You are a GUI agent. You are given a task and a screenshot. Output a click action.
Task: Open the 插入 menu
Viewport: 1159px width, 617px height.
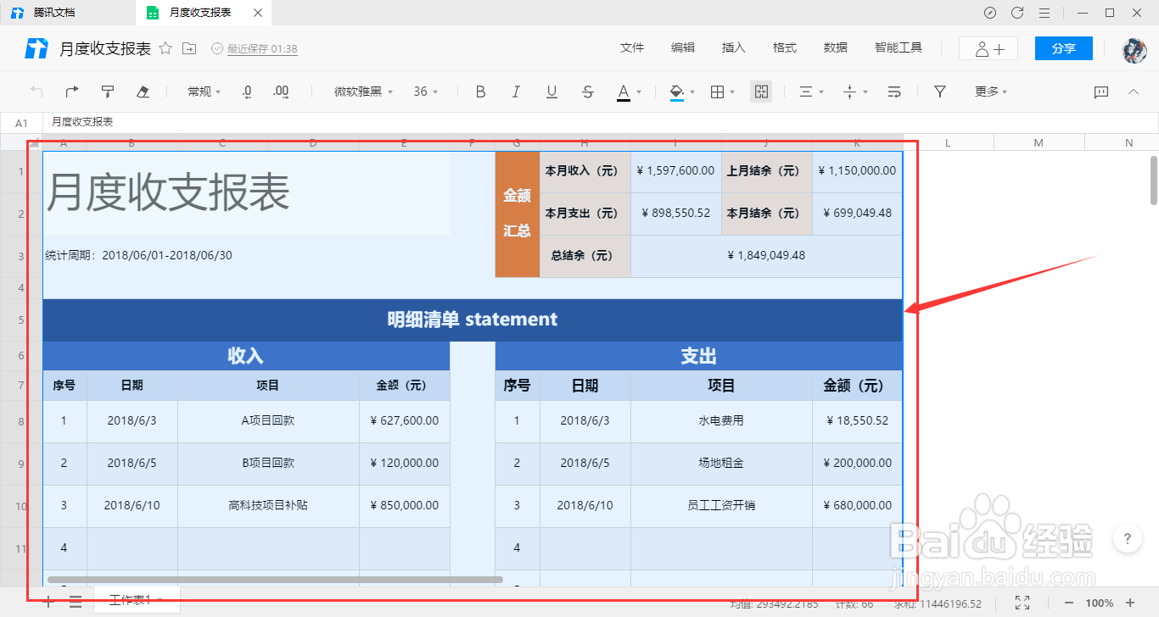(734, 48)
